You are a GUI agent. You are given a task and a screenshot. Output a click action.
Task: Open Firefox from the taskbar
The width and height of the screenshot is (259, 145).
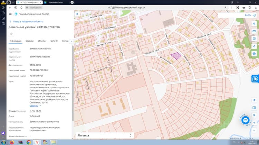tap(12, 142)
